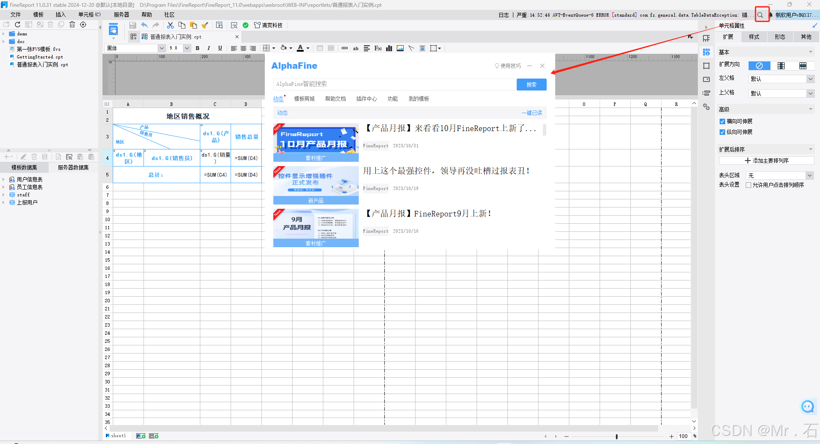Click the Insert slash line icon

click(x=411, y=48)
